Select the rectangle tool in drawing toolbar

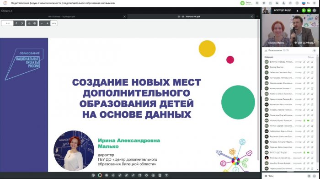point(140,175)
